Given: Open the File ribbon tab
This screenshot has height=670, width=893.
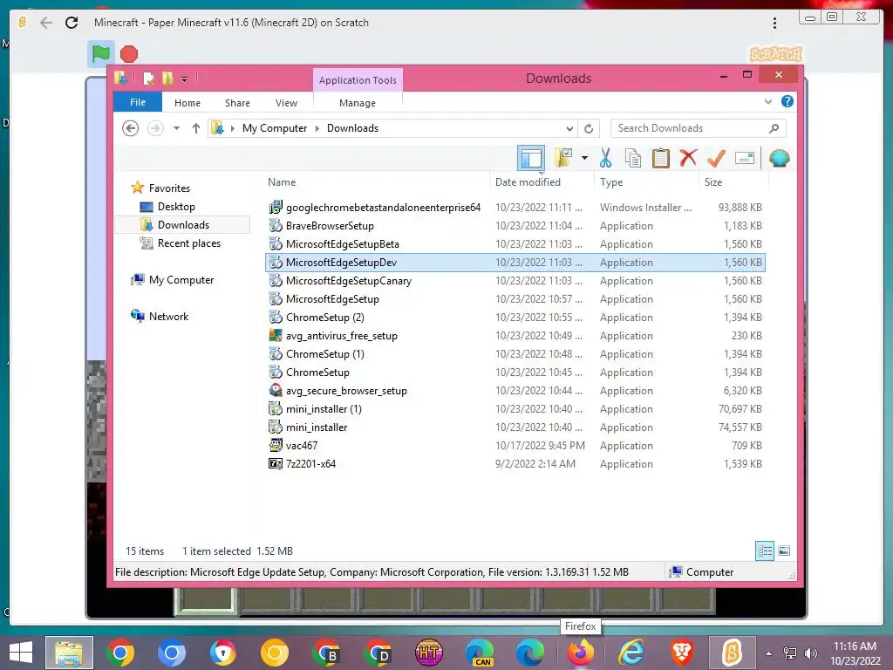Looking at the screenshot, I should coord(138,103).
